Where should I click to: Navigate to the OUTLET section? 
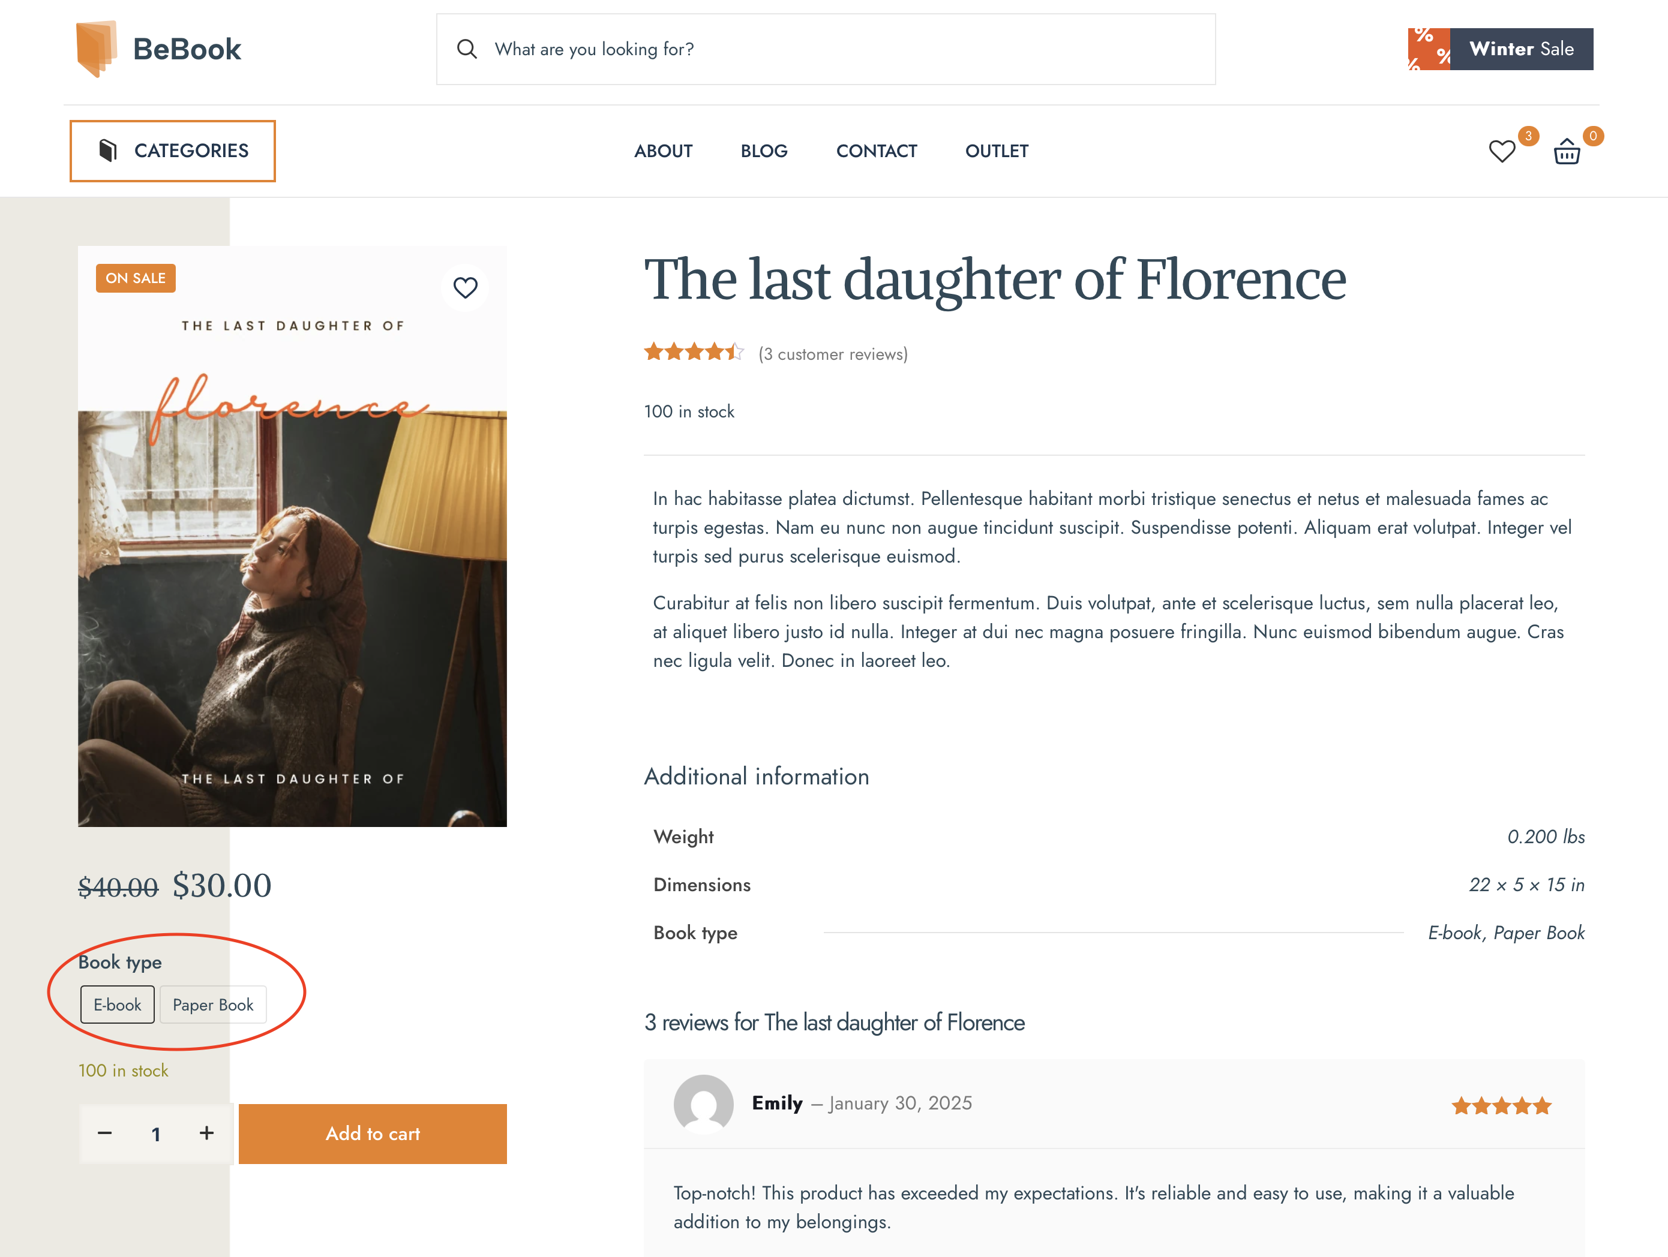pyautogui.click(x=996, y=152)
